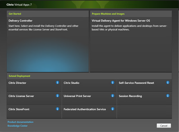Choose Federated Authentication Service tile
The image size is (179, 132).
pos(89,112)
